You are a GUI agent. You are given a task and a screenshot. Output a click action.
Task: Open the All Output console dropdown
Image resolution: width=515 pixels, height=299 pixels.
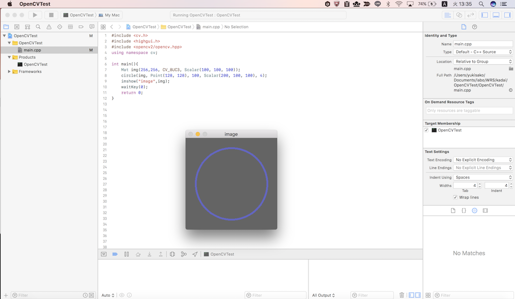tap(323, 295)
